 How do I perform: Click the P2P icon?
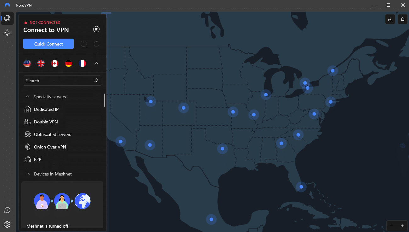click(28, 159)
